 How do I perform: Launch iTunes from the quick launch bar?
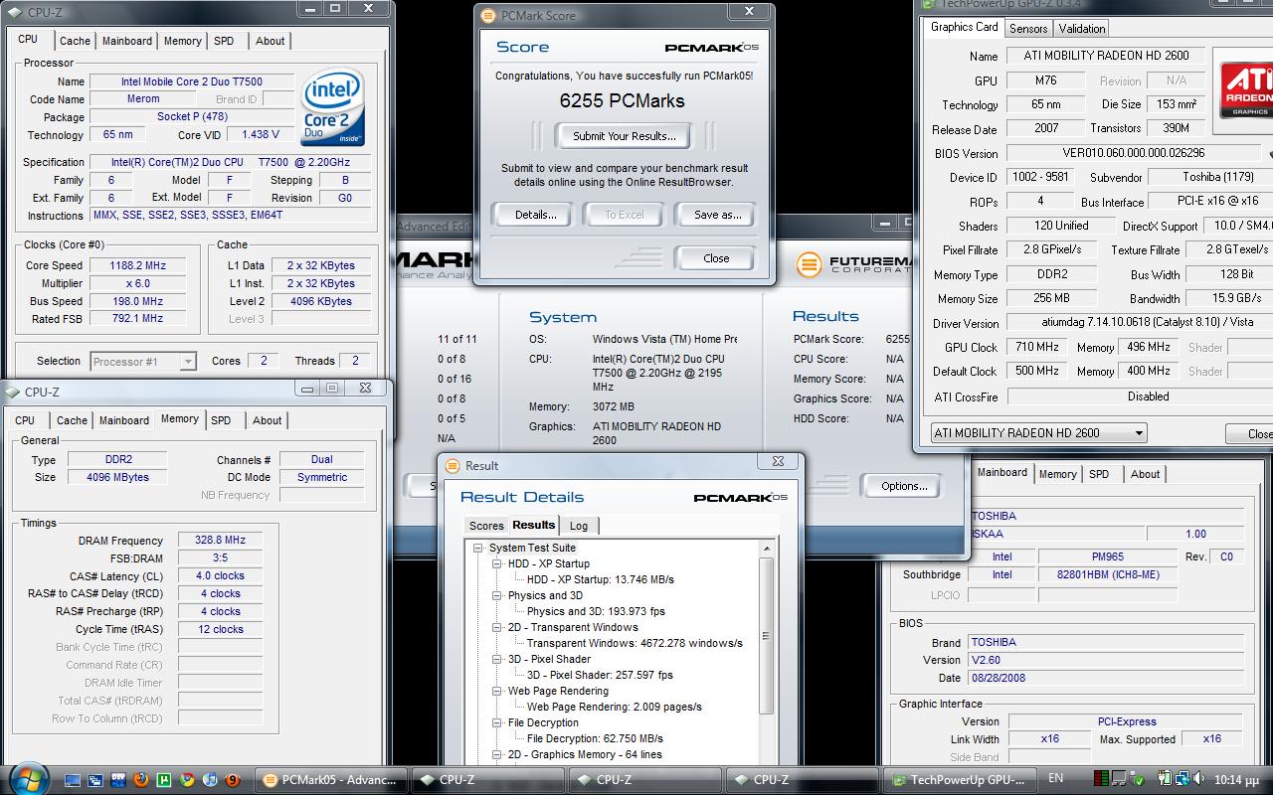[x=210, y=780]
